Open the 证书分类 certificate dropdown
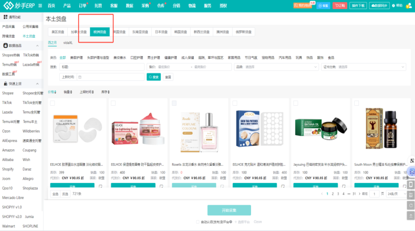Viewport: 415px width, 231px height. point(364,67)
